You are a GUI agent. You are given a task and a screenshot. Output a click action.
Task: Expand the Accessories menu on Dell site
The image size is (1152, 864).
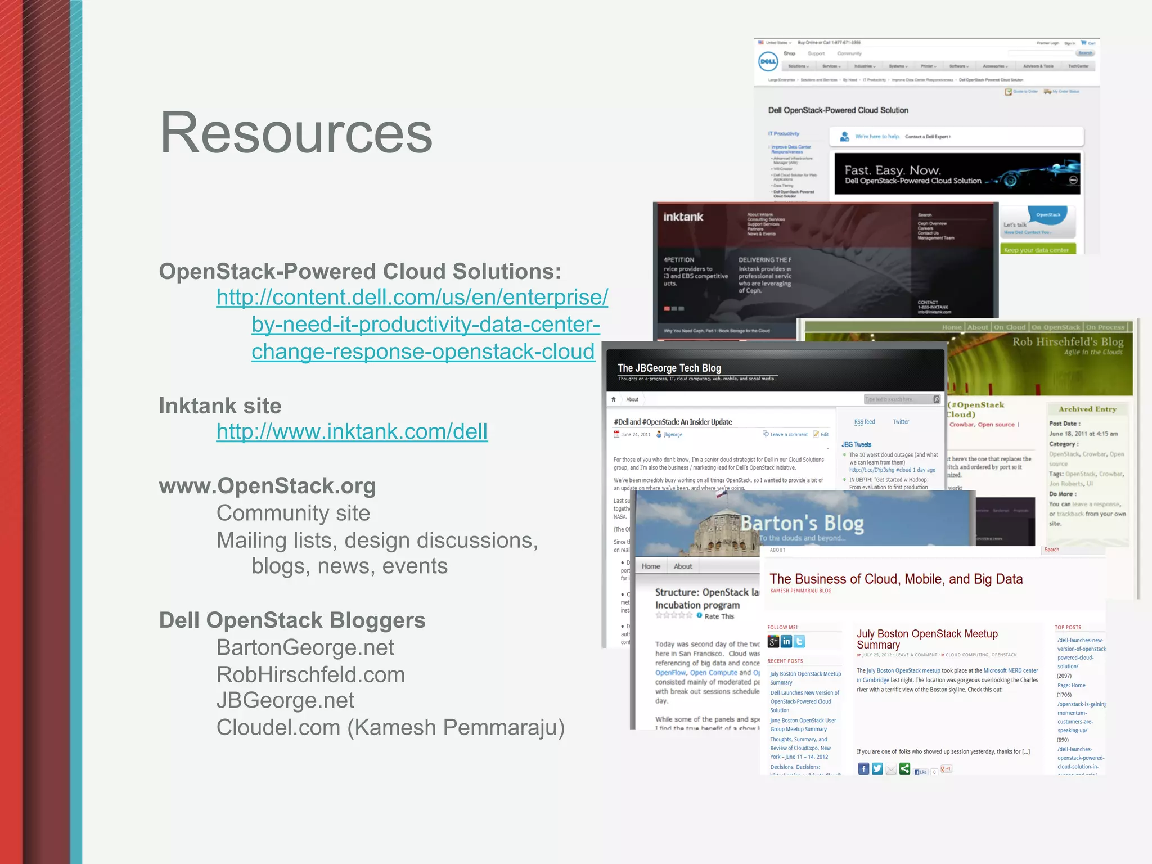(995, 66)
